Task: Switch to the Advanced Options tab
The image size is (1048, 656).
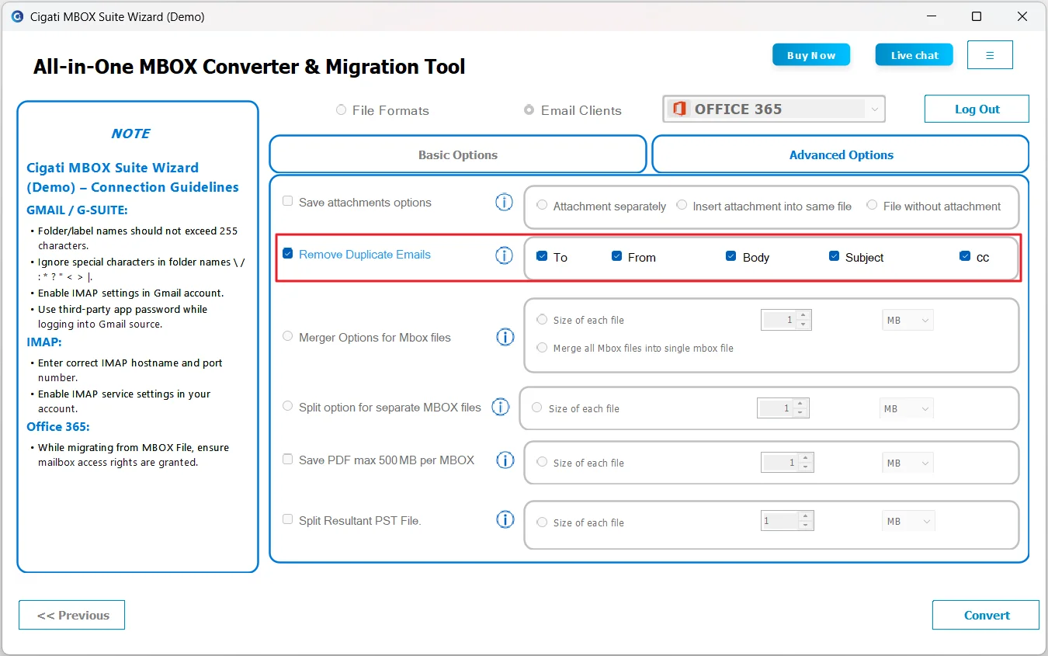Action: (841, 154)
